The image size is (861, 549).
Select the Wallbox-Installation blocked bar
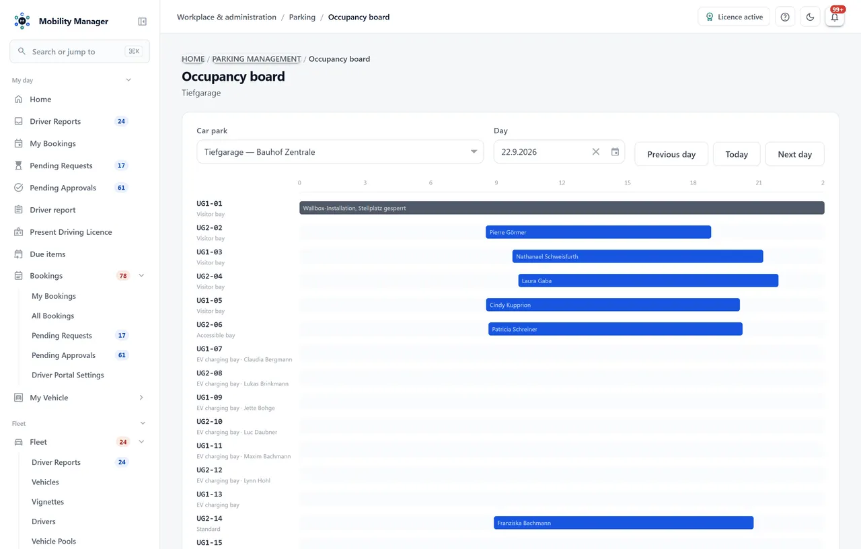pos(562,208)
